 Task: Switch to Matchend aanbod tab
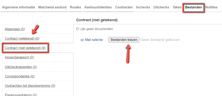click(52, 7)
